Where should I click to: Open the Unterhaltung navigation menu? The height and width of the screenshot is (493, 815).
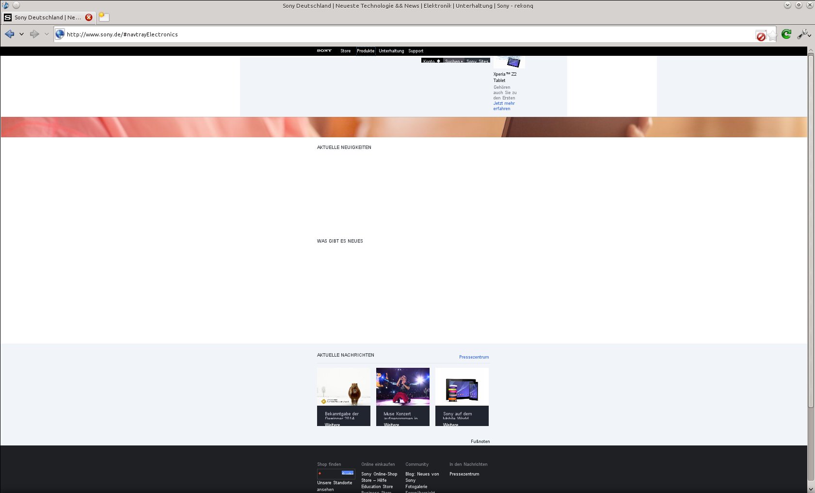click(391, 51)
